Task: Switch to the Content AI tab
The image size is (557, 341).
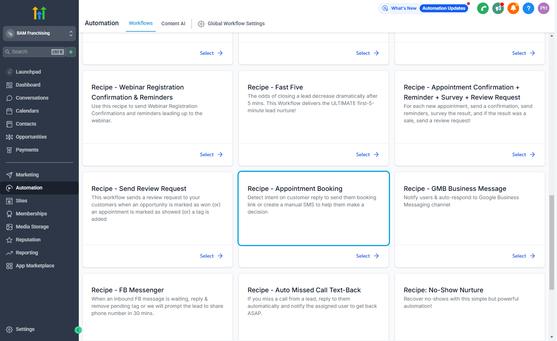Action: click(x=173, y=23)
